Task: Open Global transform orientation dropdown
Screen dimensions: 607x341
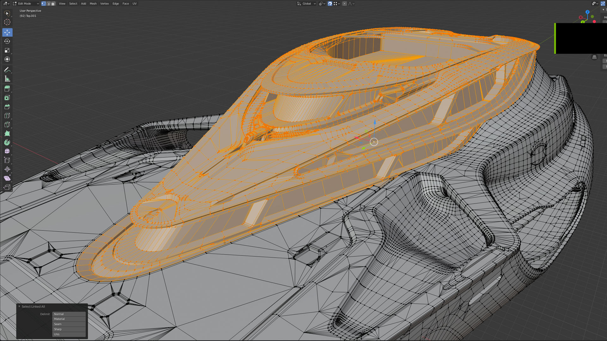Action: (306, 3)
